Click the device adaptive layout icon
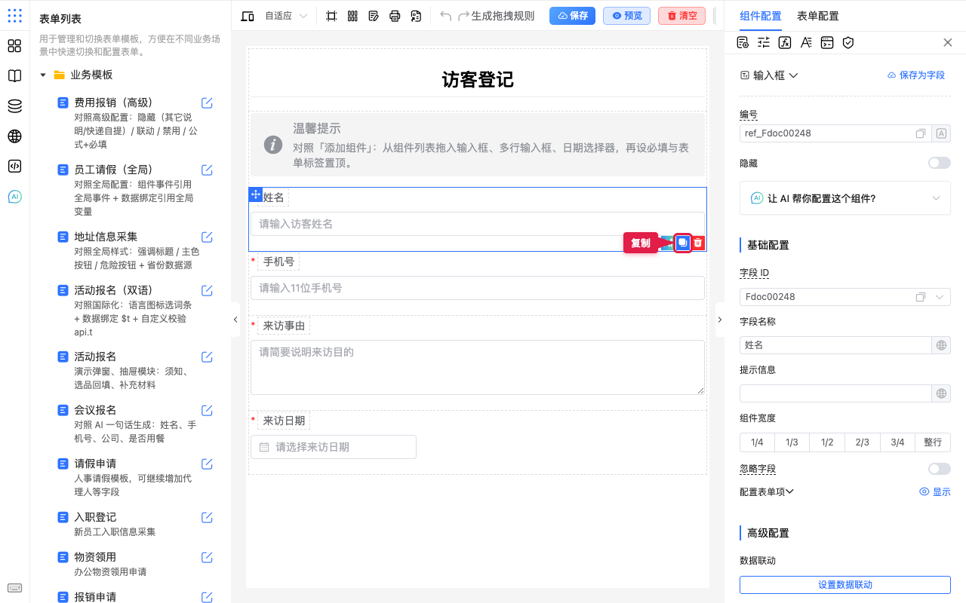 coord(248,16)
